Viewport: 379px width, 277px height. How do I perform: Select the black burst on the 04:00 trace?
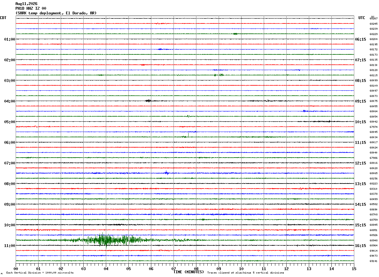[148, 101]
